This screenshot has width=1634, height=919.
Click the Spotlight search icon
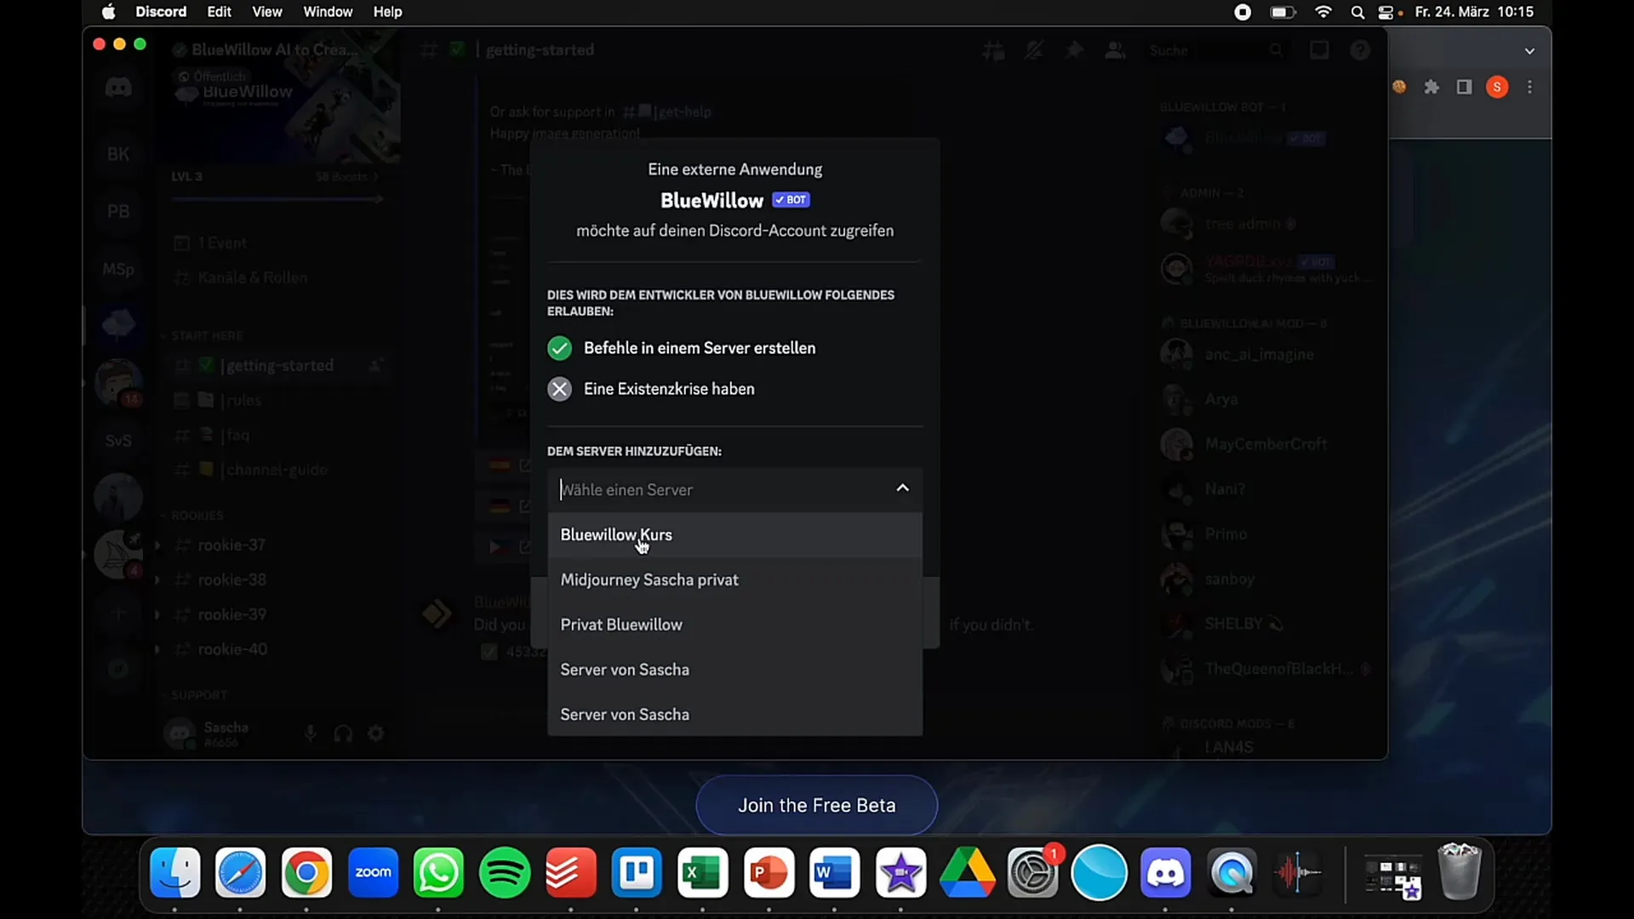click(1357, 12)
